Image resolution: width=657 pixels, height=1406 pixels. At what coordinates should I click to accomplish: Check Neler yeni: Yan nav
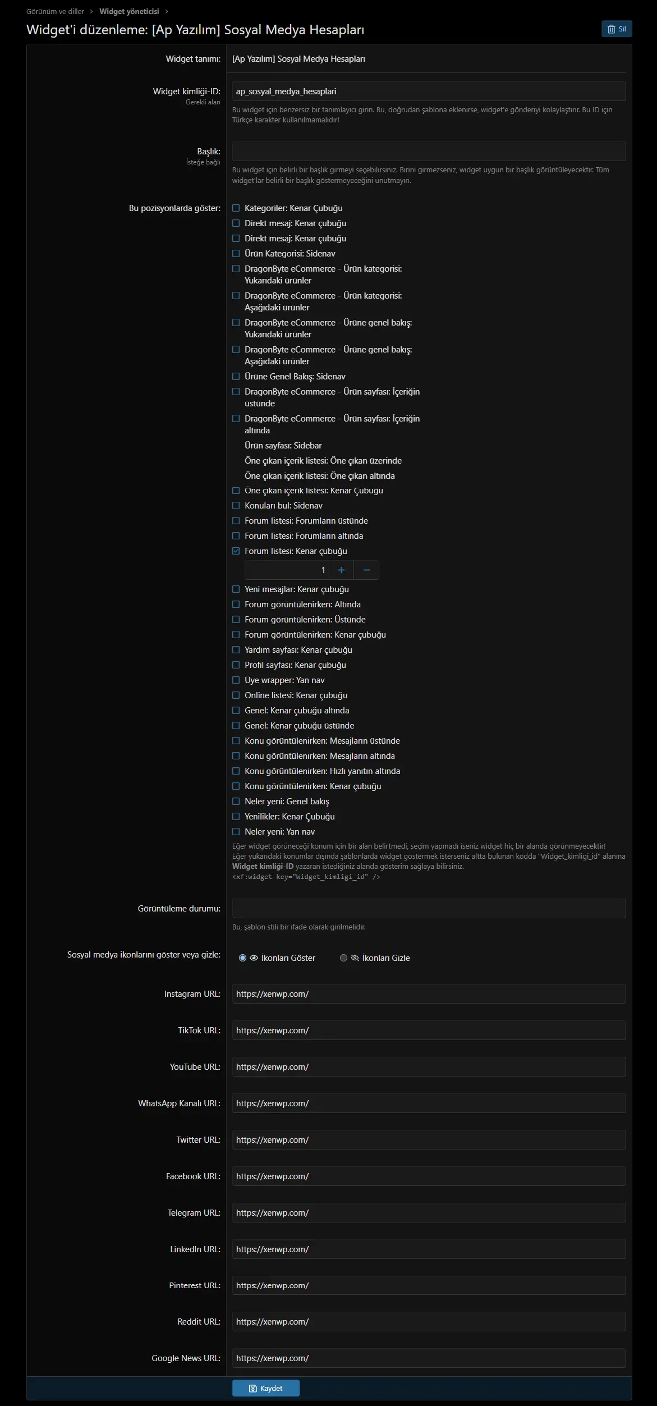click(x=236, y=832)
